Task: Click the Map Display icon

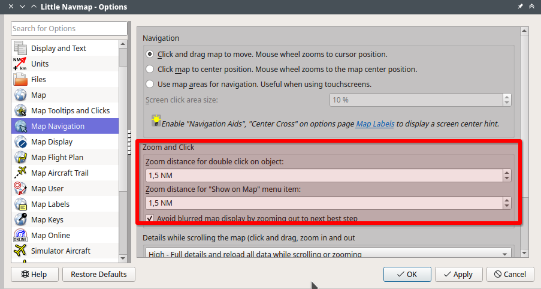Action: coord(20,142)
